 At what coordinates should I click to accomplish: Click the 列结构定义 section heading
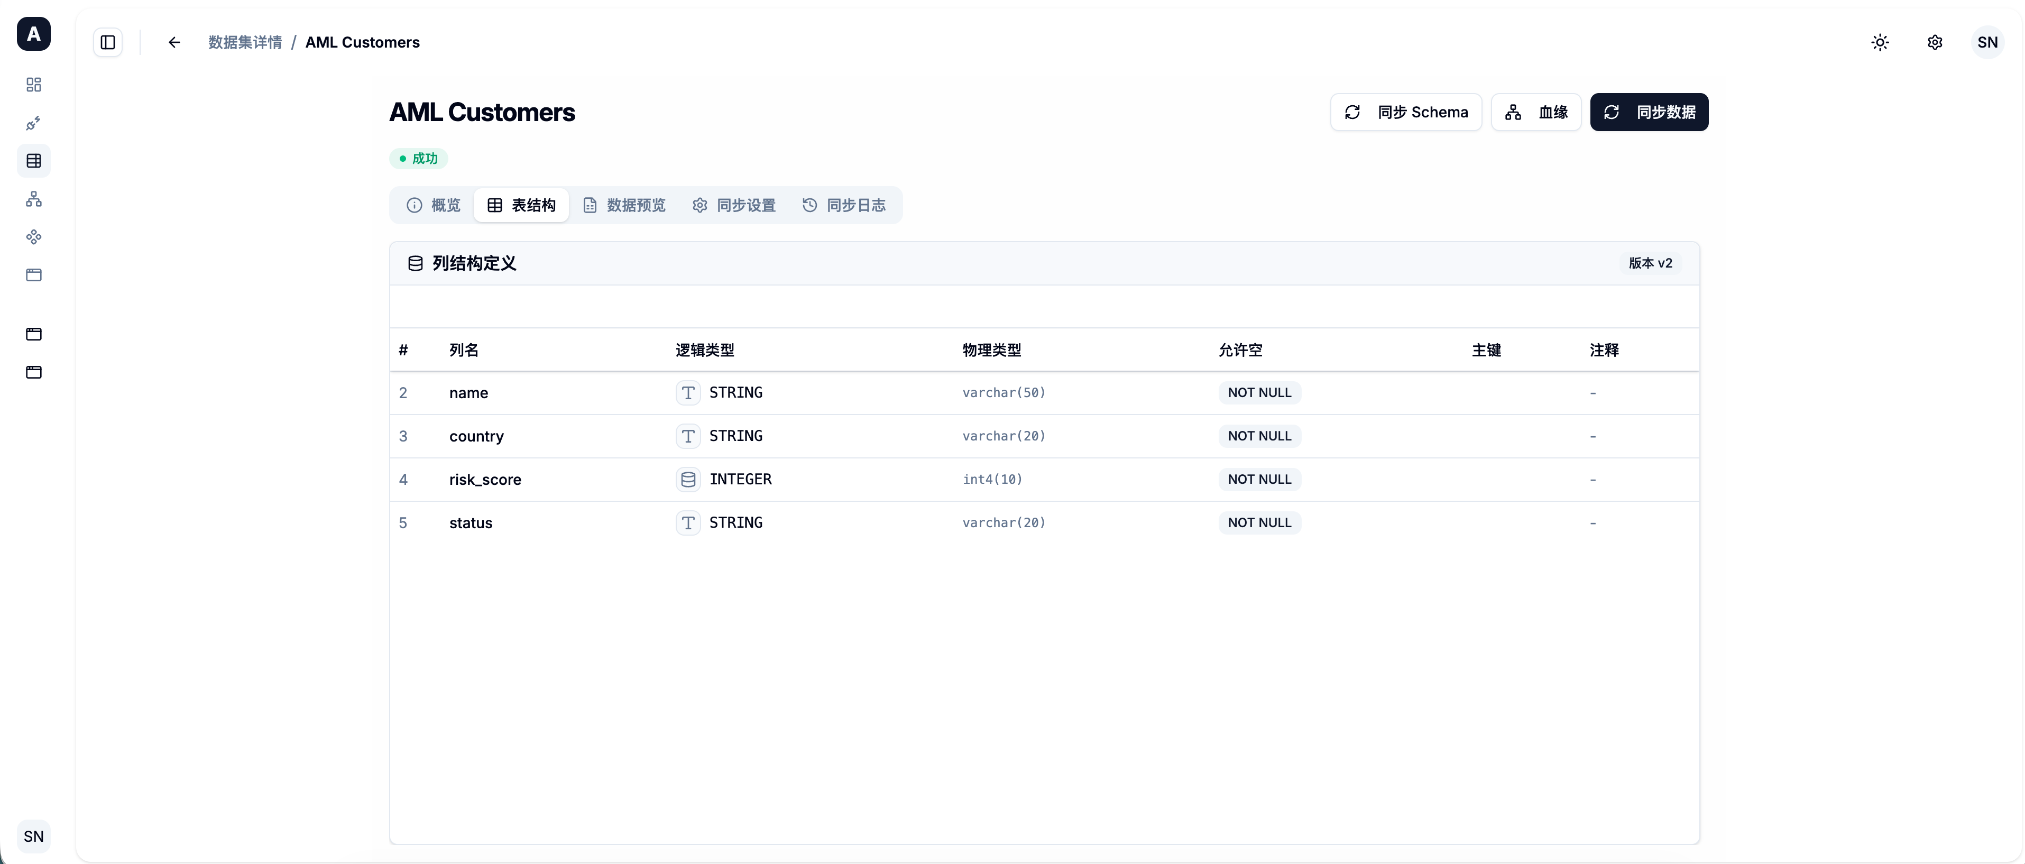pyautogui.click(x=474, y=263)
